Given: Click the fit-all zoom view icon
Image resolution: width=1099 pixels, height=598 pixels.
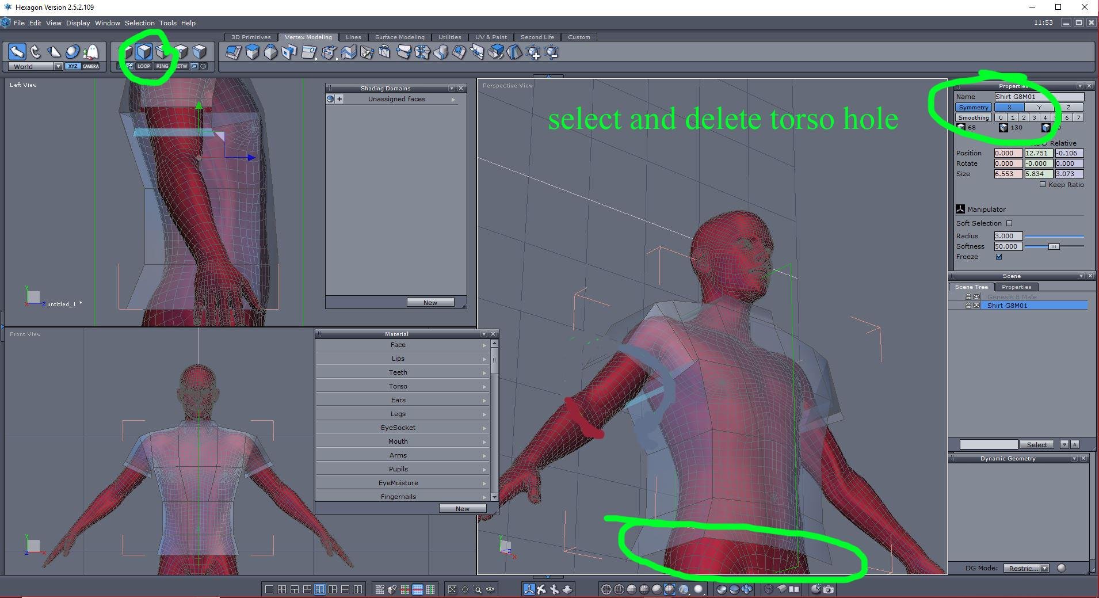Looking at the screenshot, I should coord(452,589).
